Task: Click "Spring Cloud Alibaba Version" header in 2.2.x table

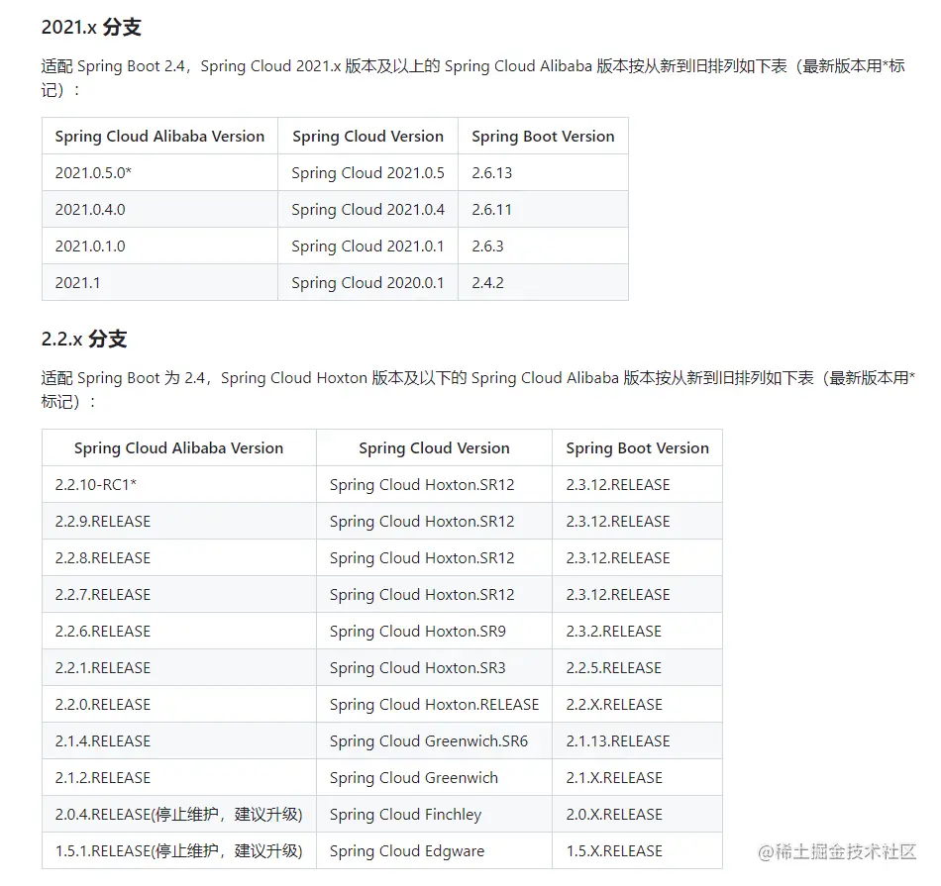Action: 179,448
